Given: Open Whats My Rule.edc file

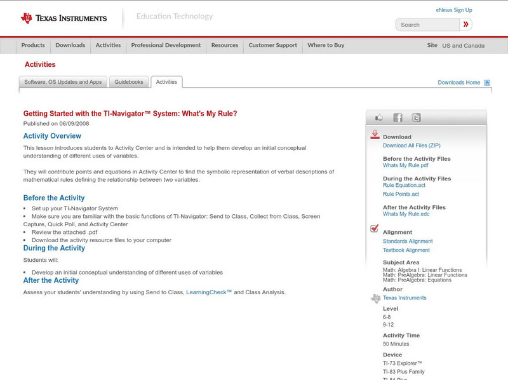Looking at the screenshot, I should tap(406, 214).
